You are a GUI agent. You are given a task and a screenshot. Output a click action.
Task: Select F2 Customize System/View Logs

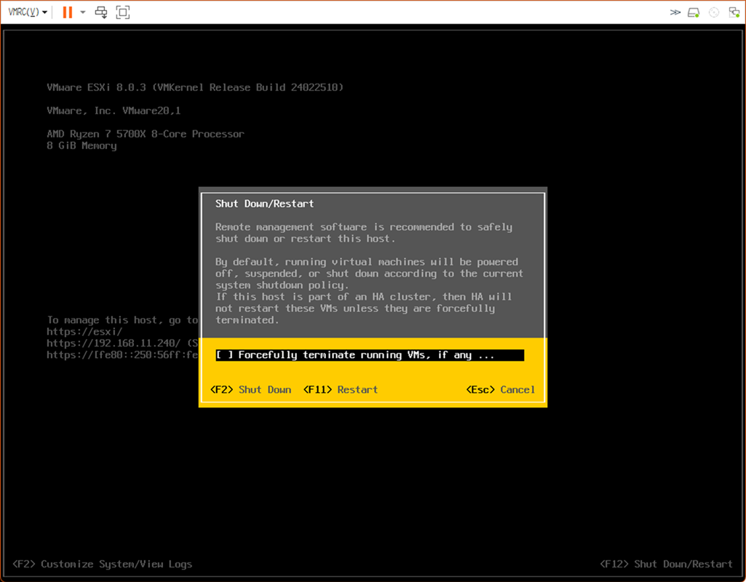103,565
